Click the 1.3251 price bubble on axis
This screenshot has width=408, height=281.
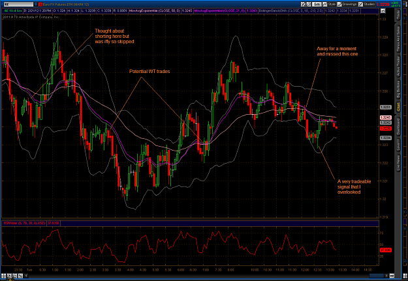click(x=385, y=107)
